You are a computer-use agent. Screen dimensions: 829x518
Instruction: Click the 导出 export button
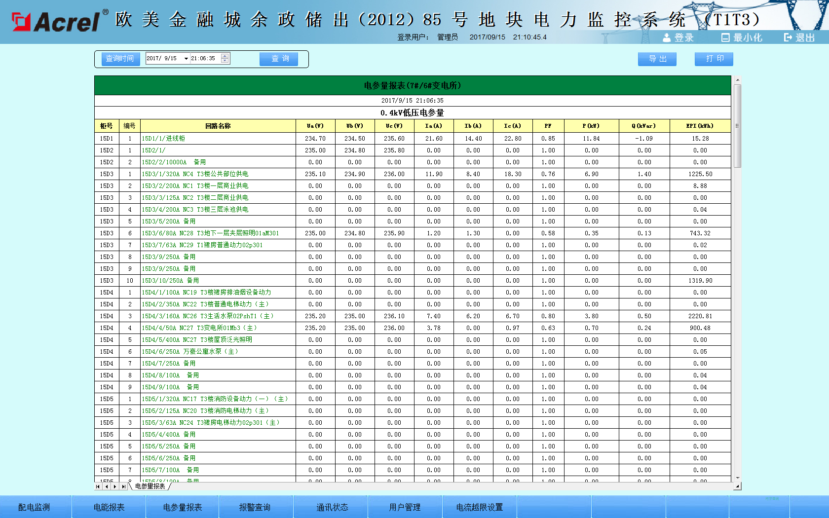657,59
